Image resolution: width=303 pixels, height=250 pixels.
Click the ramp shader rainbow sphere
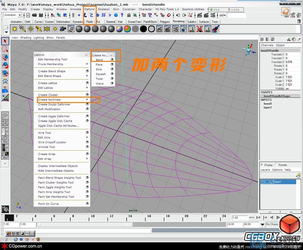[x=127, y=29]
